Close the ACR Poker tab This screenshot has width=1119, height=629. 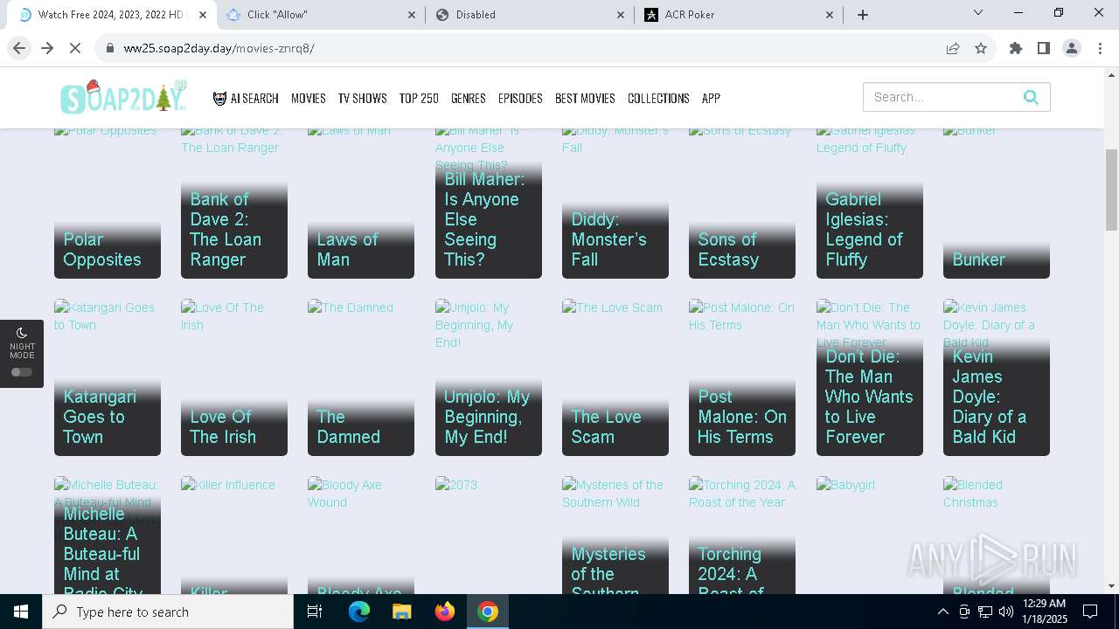point(830,14)
